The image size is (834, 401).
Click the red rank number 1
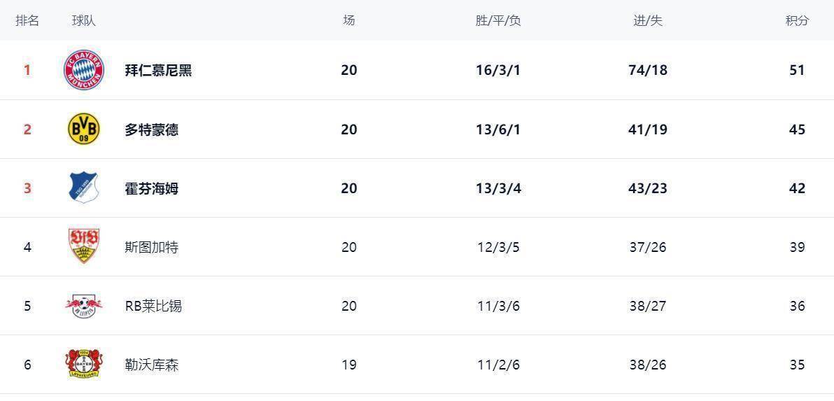click(x=27, y=70)
